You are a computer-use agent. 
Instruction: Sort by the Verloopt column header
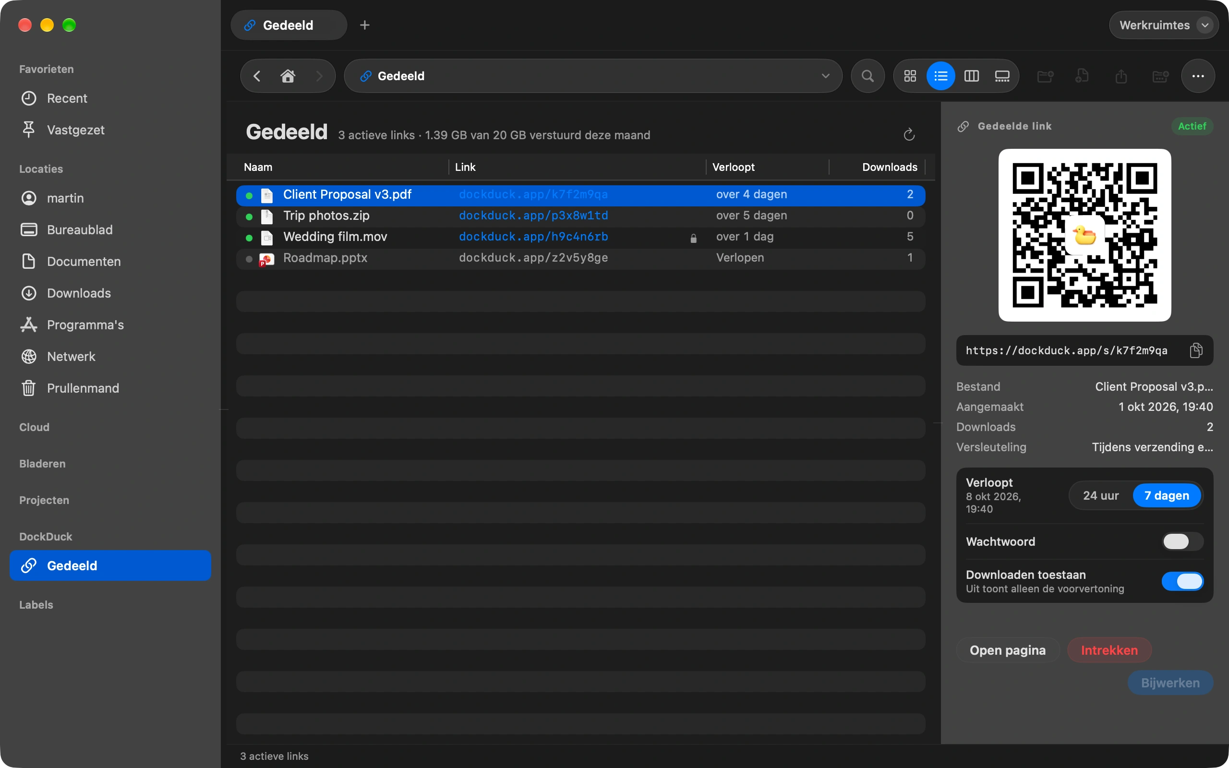733,167
